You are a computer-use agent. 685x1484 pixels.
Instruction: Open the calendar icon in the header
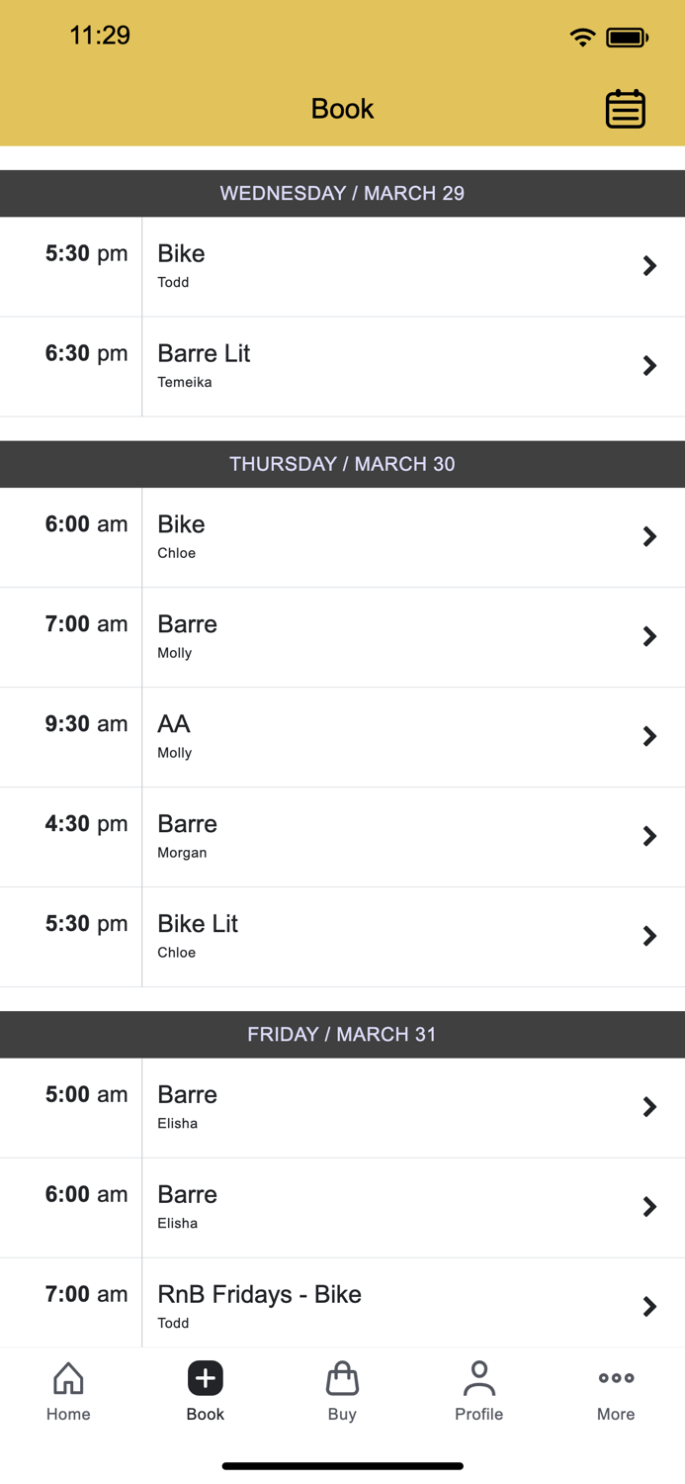point(627,109)
